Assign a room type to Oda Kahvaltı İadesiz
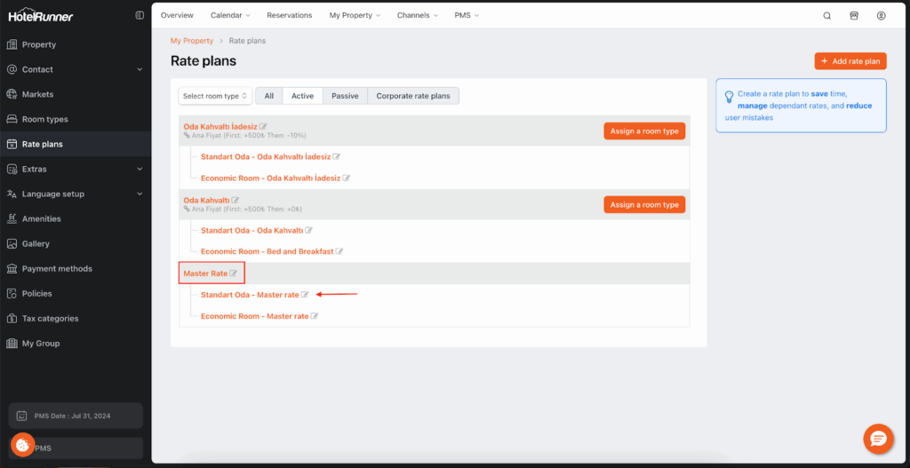Screen dimensions: 910x468 click(x=644, y=131)
